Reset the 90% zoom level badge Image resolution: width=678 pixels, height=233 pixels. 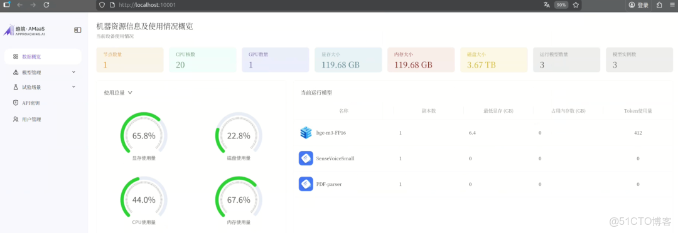[561, 5]
